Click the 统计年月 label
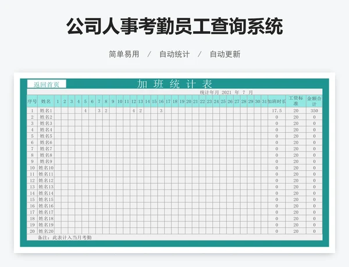The image size is (349, 267). click(209, 92)
